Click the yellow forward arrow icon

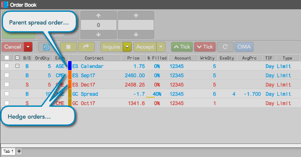click(86, 47)
